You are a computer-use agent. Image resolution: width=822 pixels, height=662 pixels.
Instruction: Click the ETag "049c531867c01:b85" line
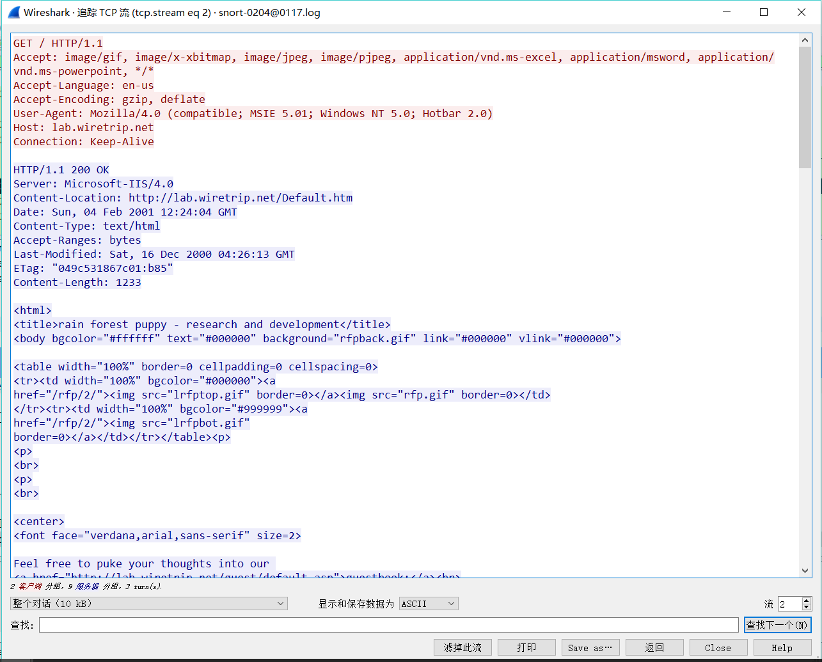93,268
